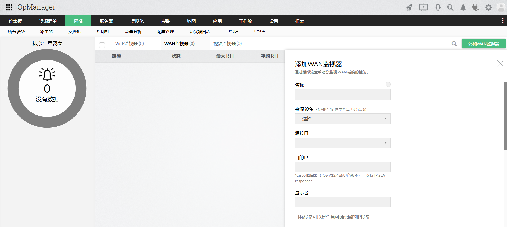Select the 网络 menu

[78, 21]
